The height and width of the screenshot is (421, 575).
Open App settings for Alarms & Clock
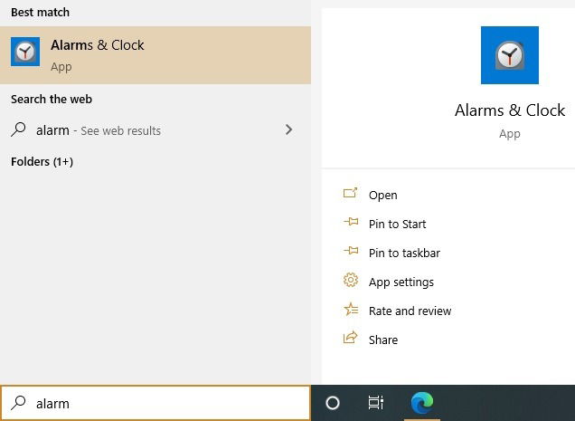click(x=401, y=282)
